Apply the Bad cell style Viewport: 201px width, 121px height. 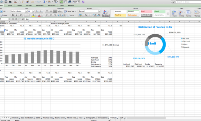pos(146,11)
